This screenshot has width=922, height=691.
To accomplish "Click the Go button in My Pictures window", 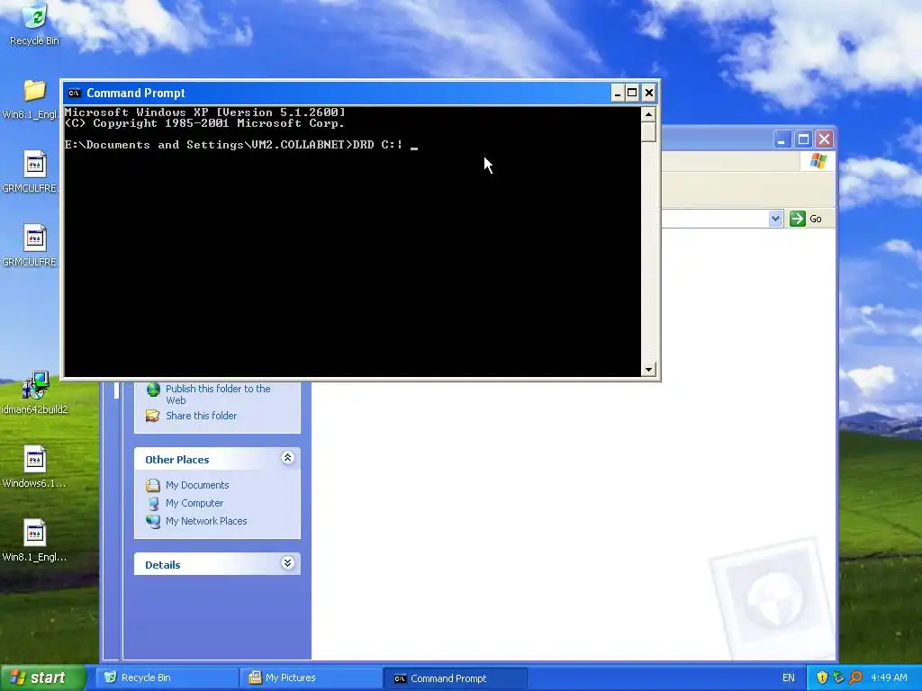I will pyautogui.click(x=806, y=219).
